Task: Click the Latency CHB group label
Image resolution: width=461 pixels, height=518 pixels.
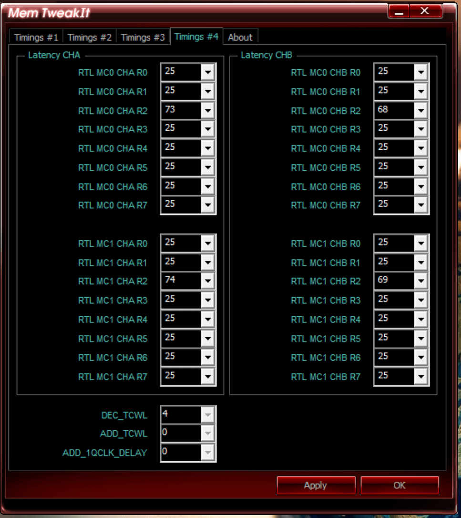Action: [266, 55]
